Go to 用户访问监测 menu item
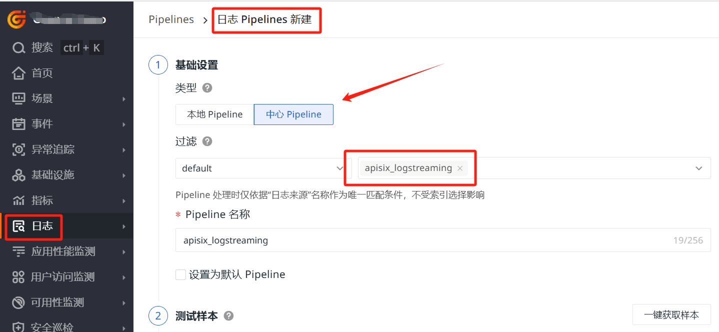This screenshot has height=332, width=719. [63, 277]
